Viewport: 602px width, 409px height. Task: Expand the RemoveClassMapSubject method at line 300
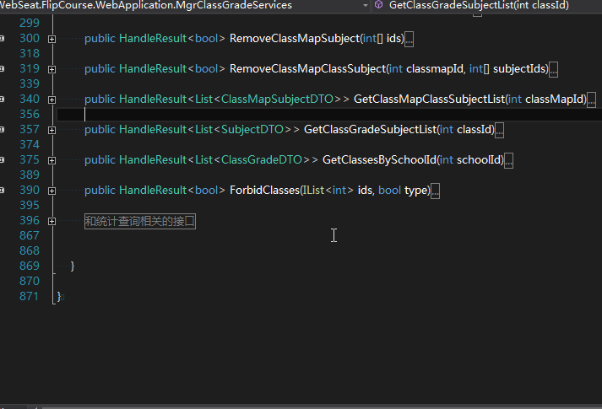pos(52,39)
